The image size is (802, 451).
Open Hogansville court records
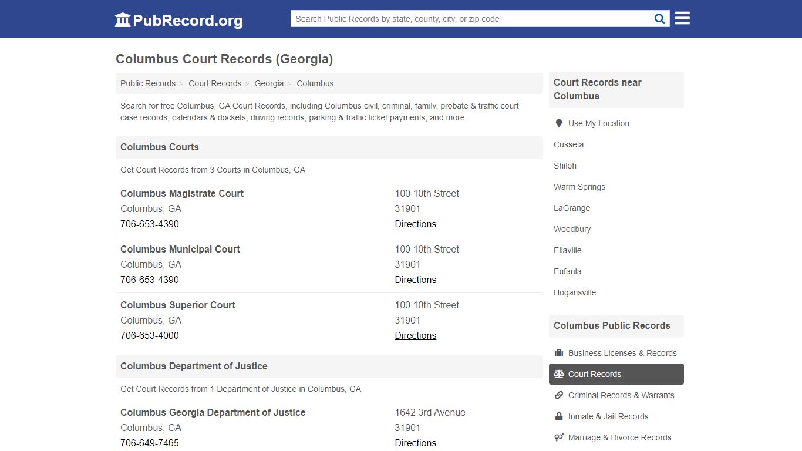575,292
